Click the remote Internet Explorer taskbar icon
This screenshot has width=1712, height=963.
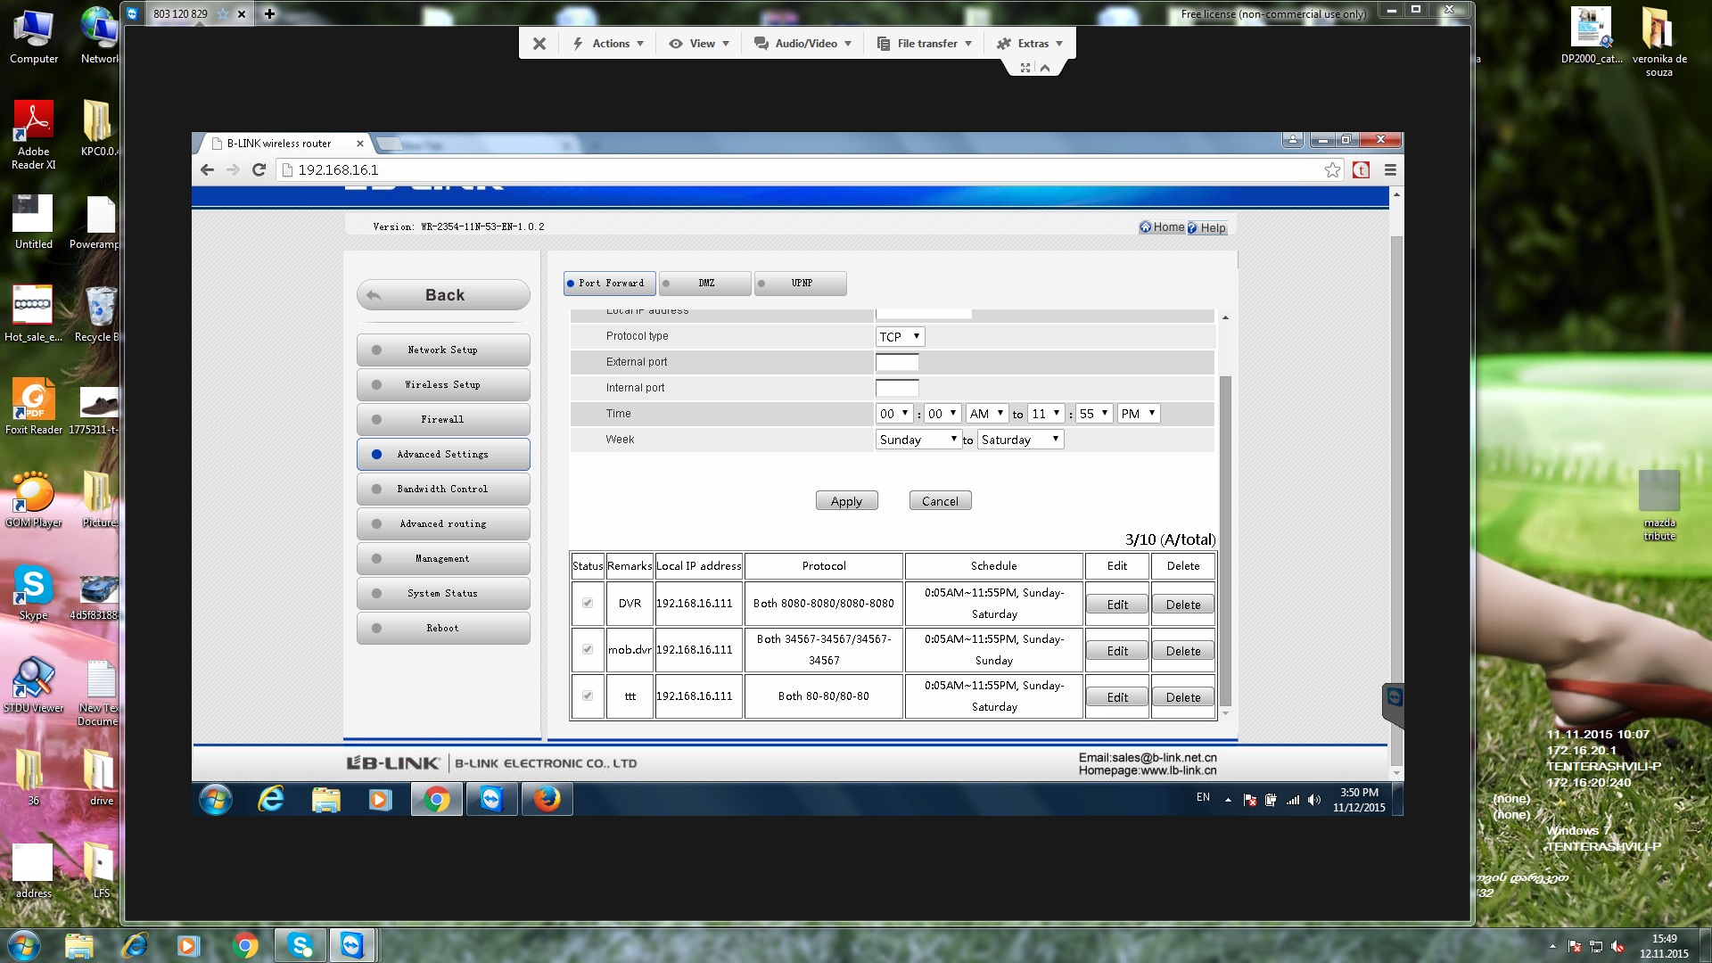coord(271,799)
